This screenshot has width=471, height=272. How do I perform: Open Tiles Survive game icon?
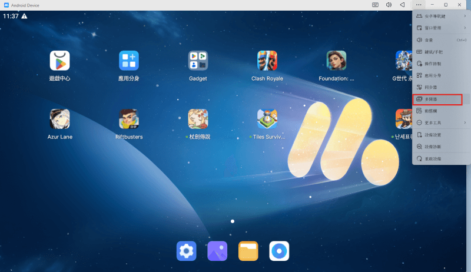point(267,119)
